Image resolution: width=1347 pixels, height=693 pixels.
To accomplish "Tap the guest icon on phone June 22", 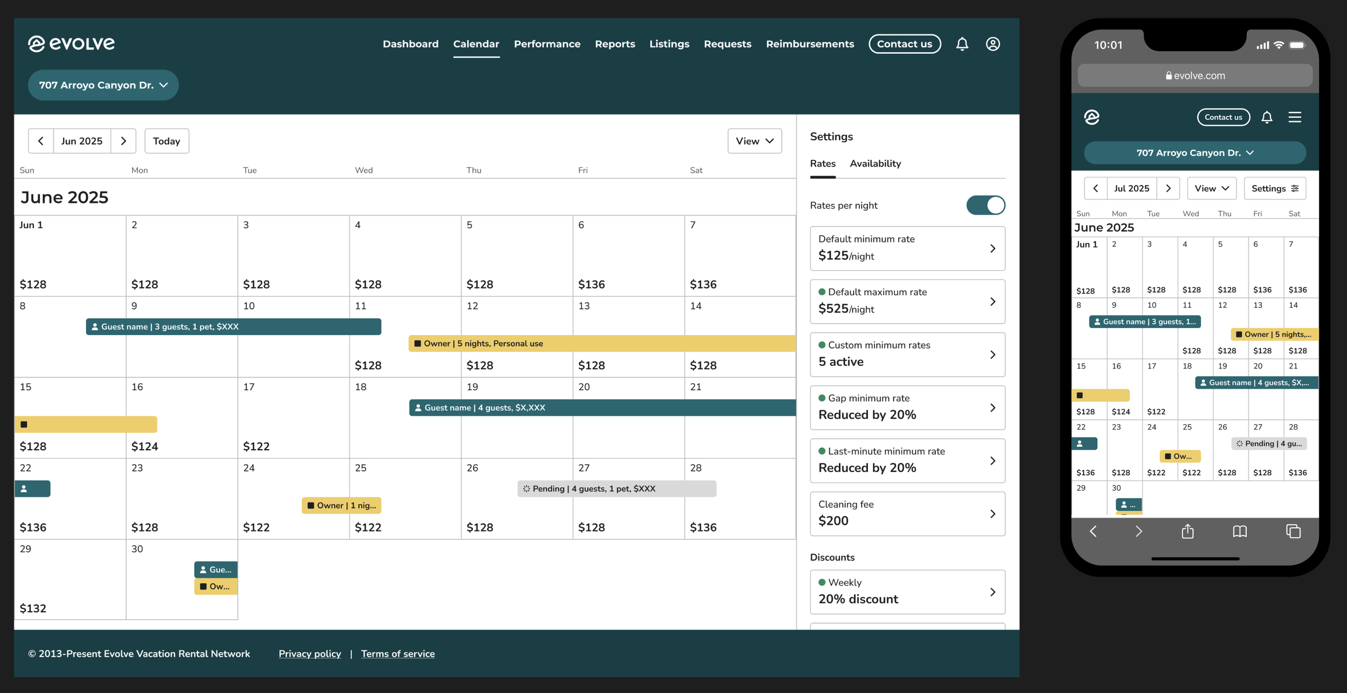I will pyautogui.click(x=1085, y=443).
